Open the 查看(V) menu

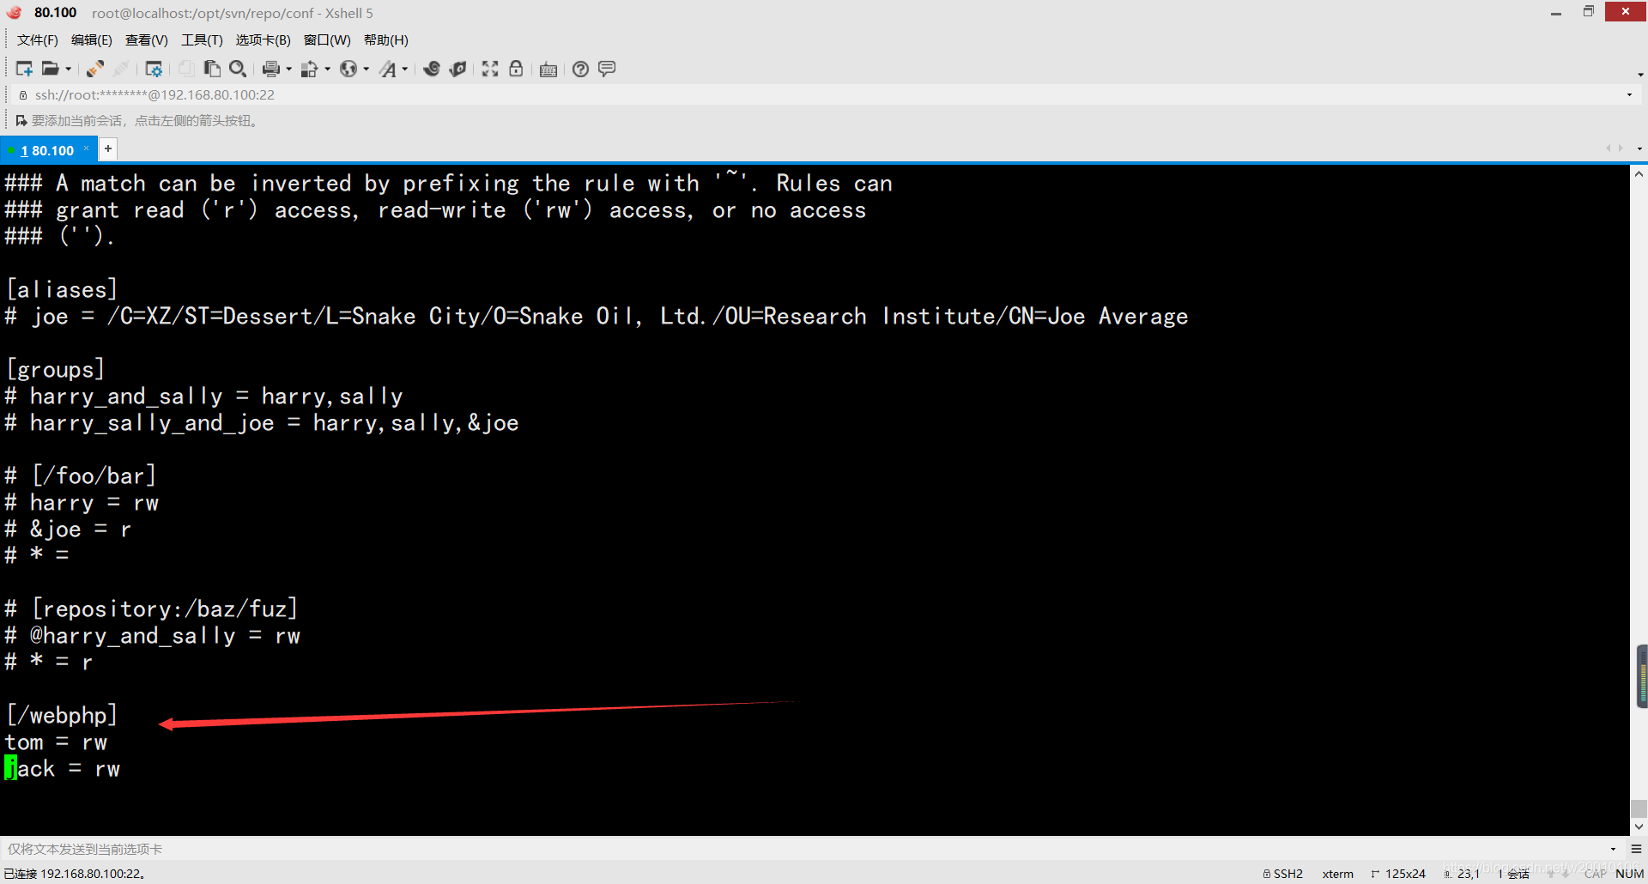coord(147,40)
